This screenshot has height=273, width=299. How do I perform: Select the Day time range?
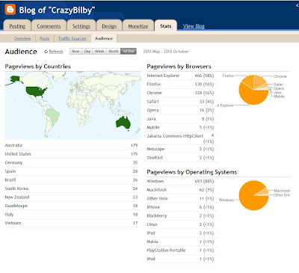pyautogui.click(x=87, y=51)
